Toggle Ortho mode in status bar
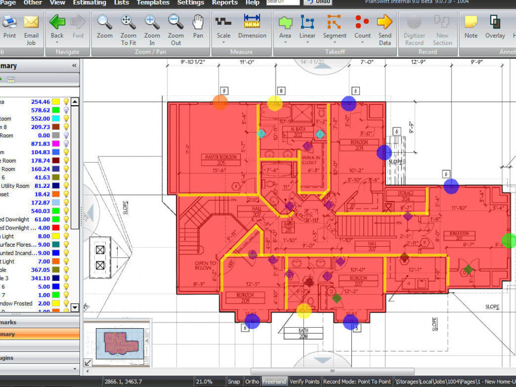The width and height of the screenshot is (516, 387). (252, 381)
